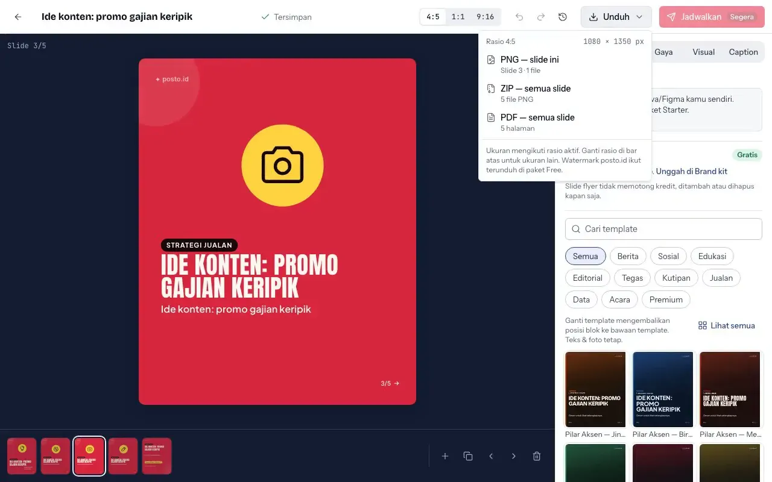Open the Gaya tab
Image resolution: width=772 pixels, height=482 pixels.
[x=663, y=52]
